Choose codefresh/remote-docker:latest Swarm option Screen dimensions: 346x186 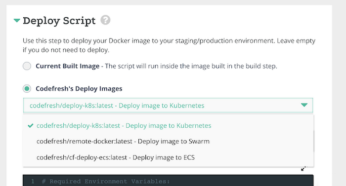coord(168,141)
